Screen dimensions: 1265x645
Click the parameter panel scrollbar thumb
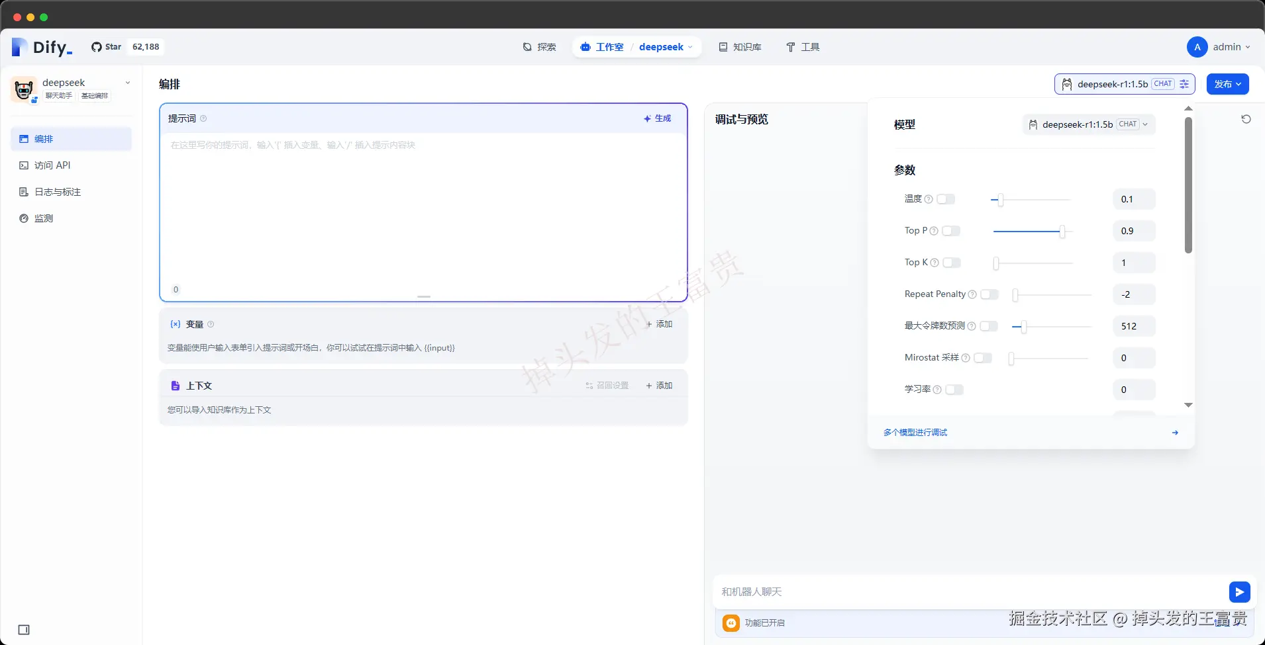pos(1188,185)
